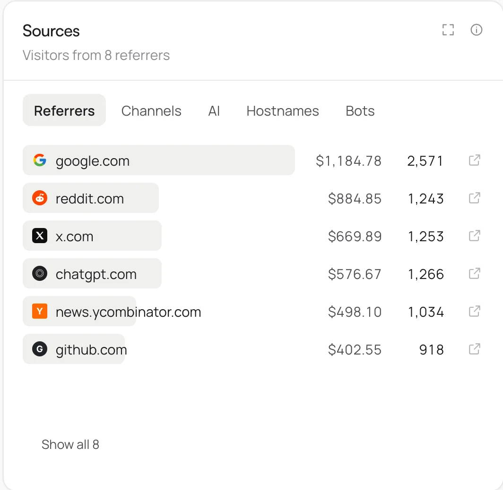
Task: Open the Sources info icon
Action: pyautogui.click(x=477, y=30)
